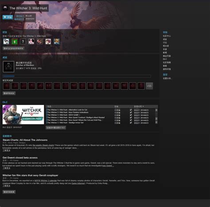Open Steam Charts: All About The Johnsons article

point(25,140)
